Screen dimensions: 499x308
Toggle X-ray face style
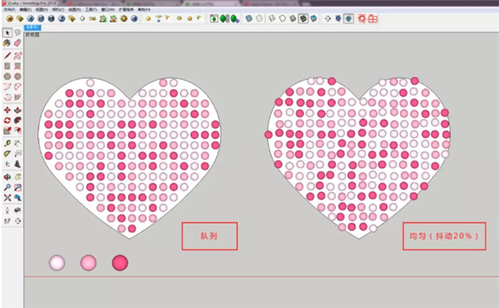click(249, 19)
